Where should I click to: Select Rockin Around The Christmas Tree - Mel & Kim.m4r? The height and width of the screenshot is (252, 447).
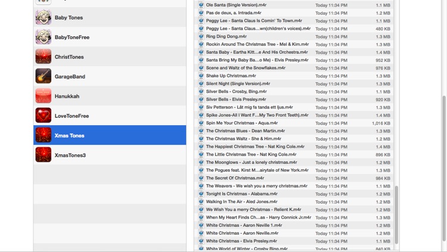[x=257, y=44]
